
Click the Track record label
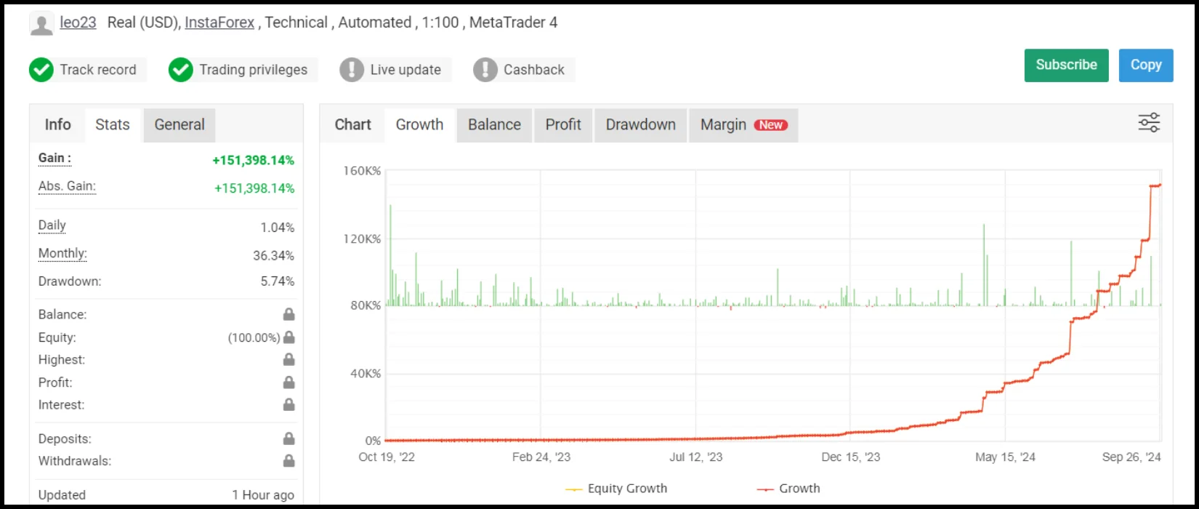tap(98, 70)
